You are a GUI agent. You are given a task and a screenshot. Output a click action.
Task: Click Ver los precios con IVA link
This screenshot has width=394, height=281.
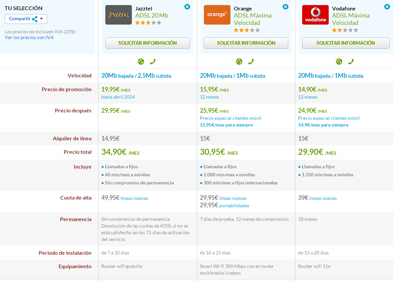[29, 37]
